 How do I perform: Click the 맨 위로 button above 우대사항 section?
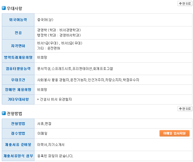[185, 3]
